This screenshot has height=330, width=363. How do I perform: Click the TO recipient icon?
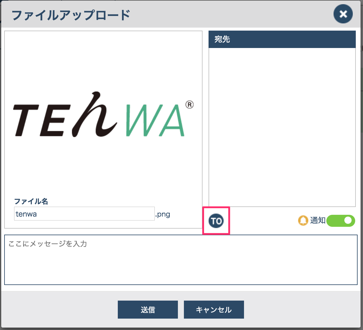[216, 221]
